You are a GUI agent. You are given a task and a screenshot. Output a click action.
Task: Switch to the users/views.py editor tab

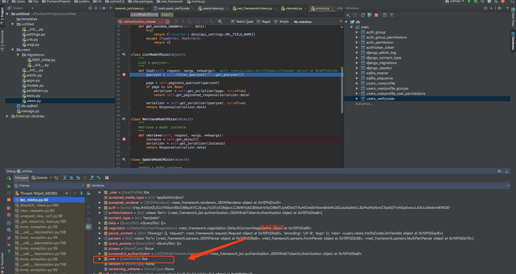coord(213,8)
